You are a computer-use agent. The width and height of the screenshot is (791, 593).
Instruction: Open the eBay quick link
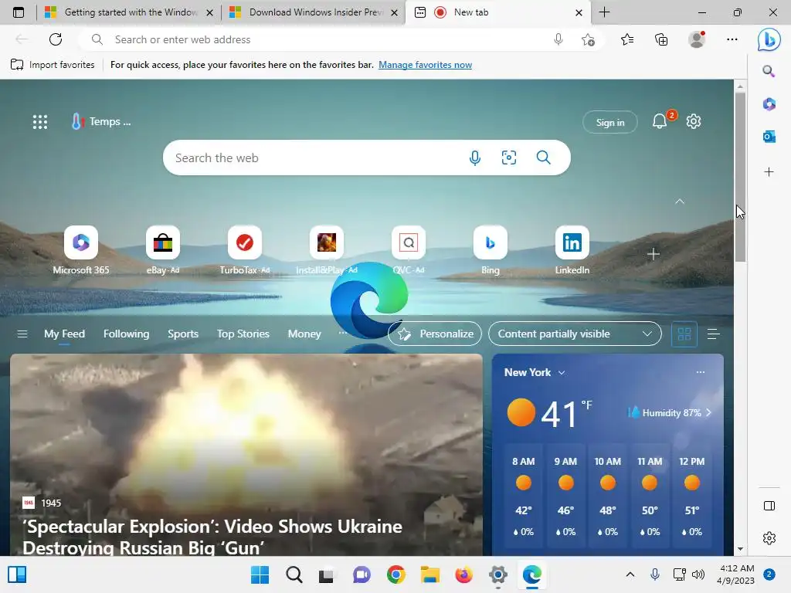click(162, 250)
